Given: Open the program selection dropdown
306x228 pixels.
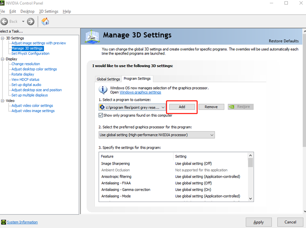Looking at the screenshot, I should coord(132,107).
